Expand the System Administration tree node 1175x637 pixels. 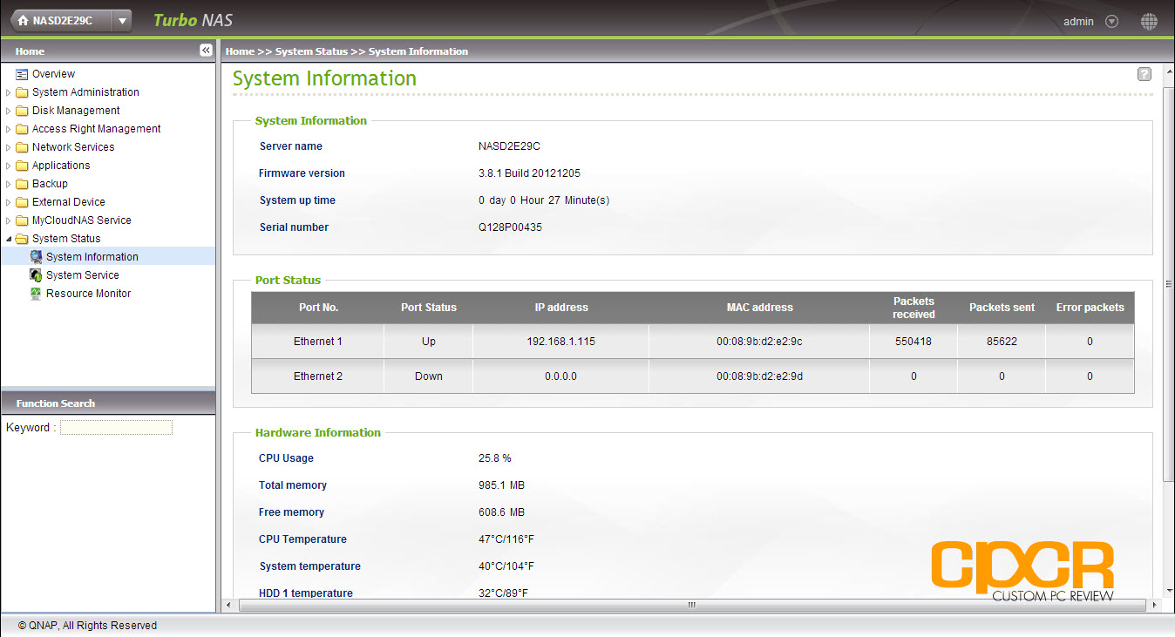point(9,92)
